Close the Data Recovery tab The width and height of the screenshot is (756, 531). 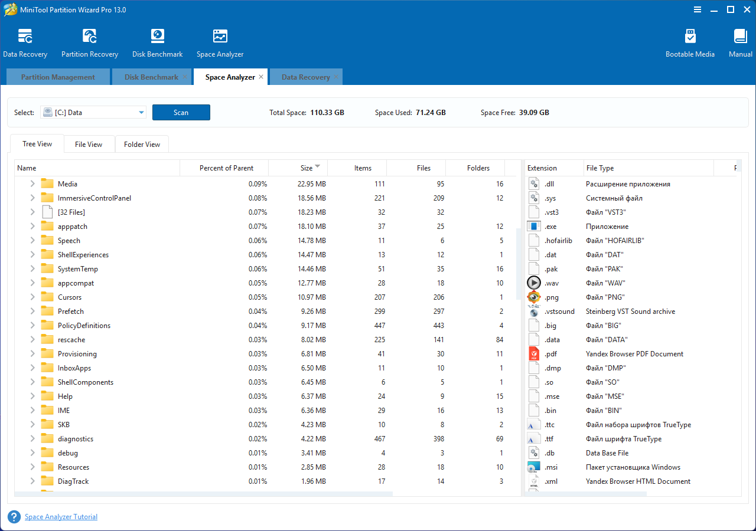click(336, 77)
